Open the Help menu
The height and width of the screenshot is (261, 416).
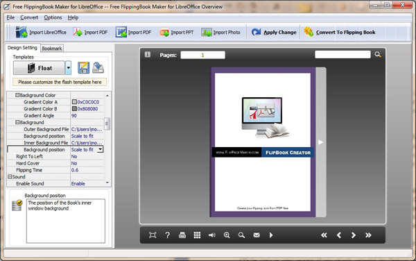pos(73,17)
